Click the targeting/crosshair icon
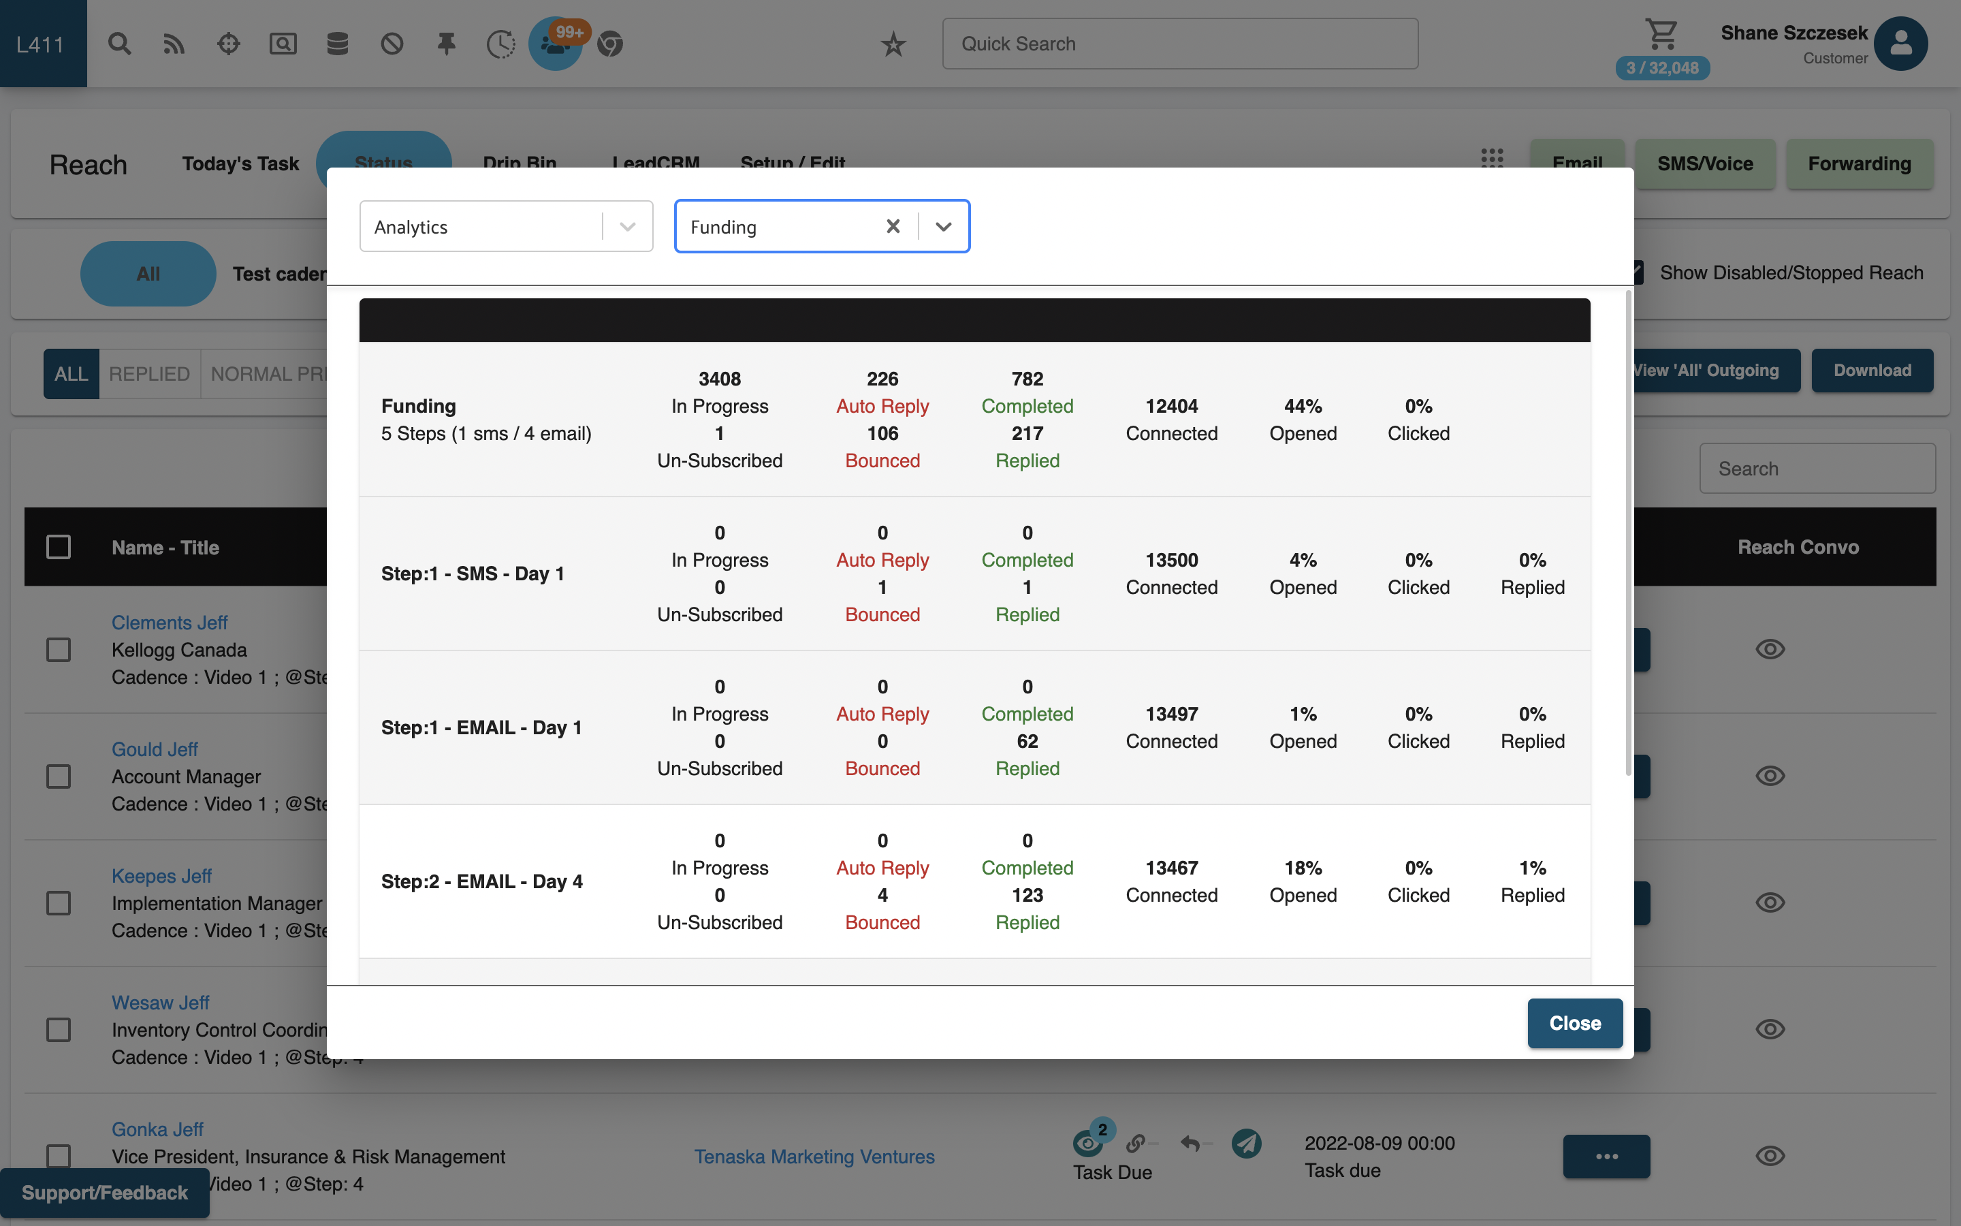This screenshot has height=1226, width=1961. pos(226,42)
